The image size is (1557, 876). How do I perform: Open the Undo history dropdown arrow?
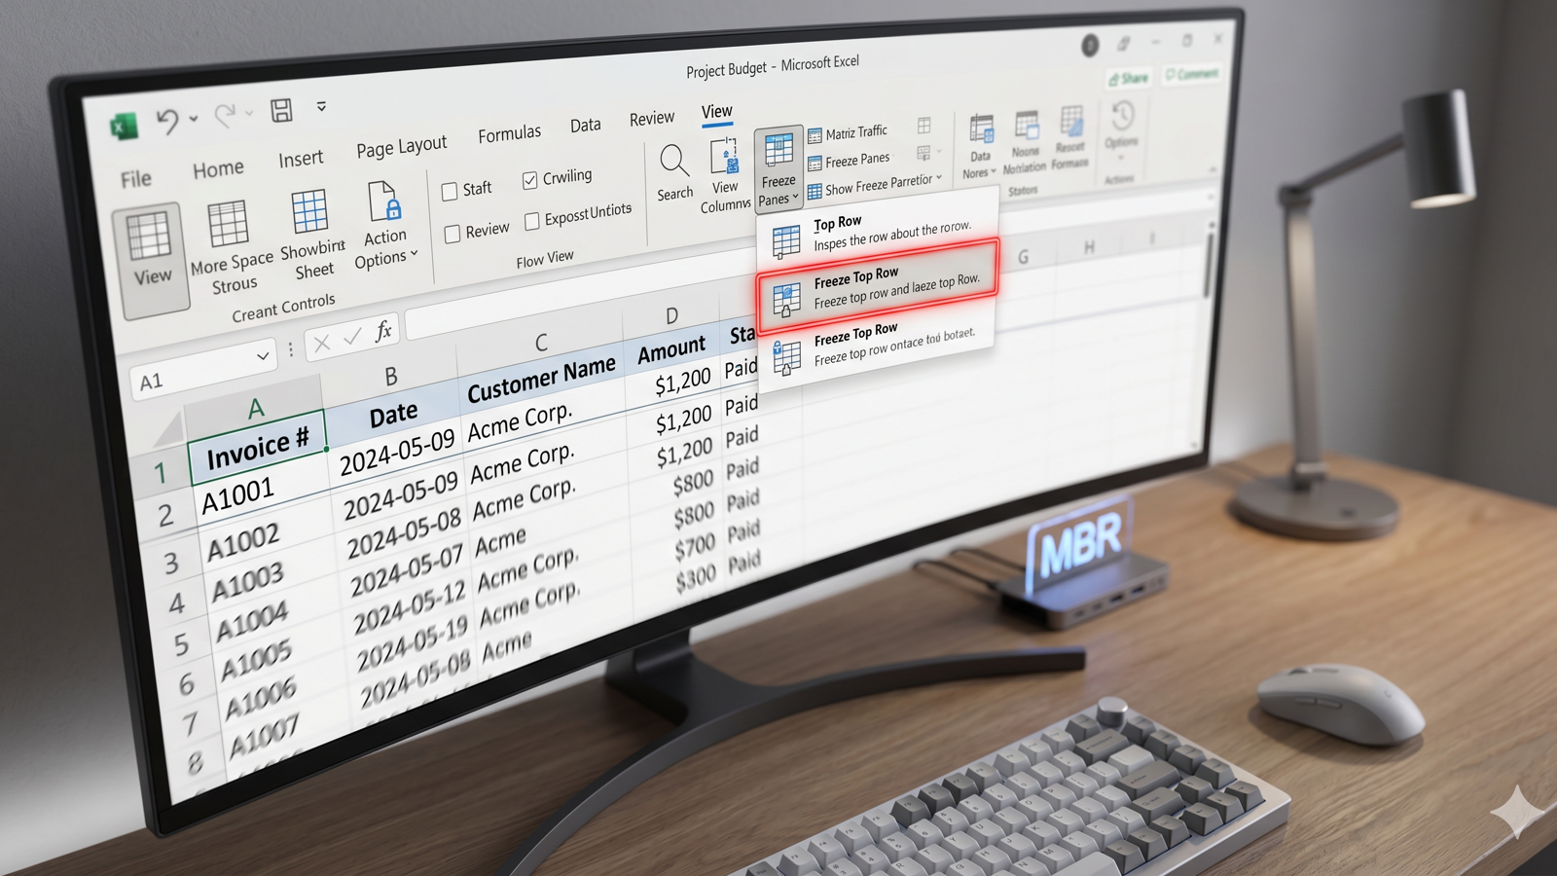194,119
